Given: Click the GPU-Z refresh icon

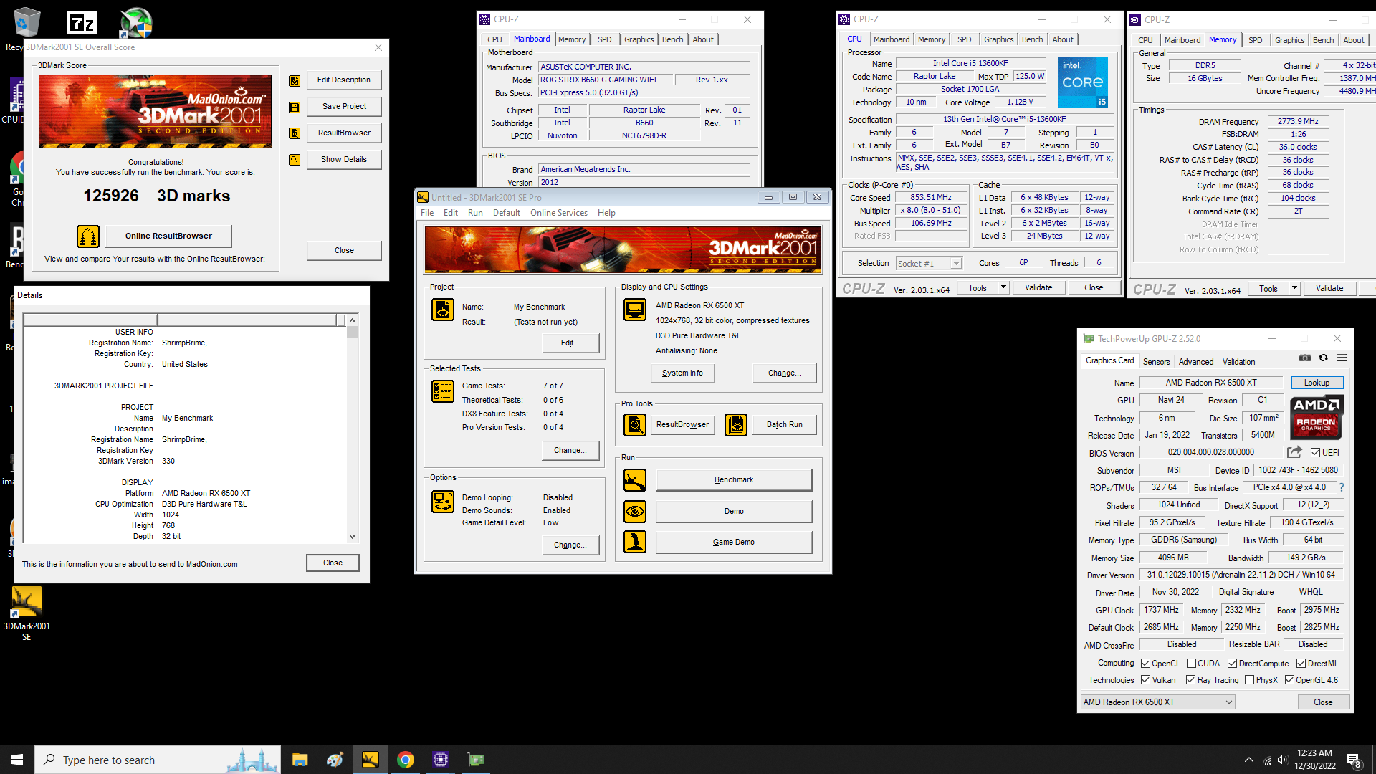Looking at the screenshot, I should pos(1324,358).
